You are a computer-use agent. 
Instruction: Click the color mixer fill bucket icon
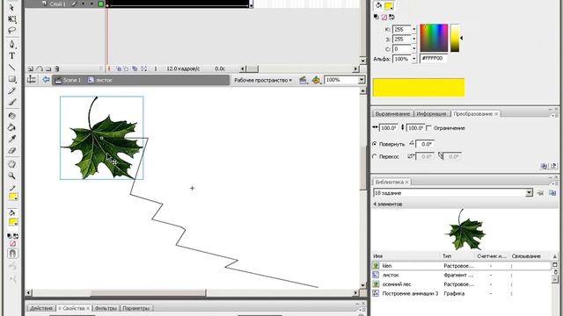(378, 6)
